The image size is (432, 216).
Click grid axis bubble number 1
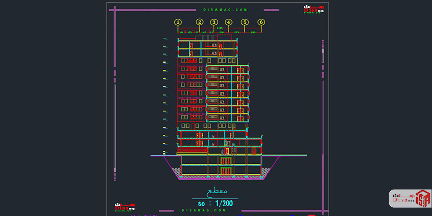click(x=178, y=22)
